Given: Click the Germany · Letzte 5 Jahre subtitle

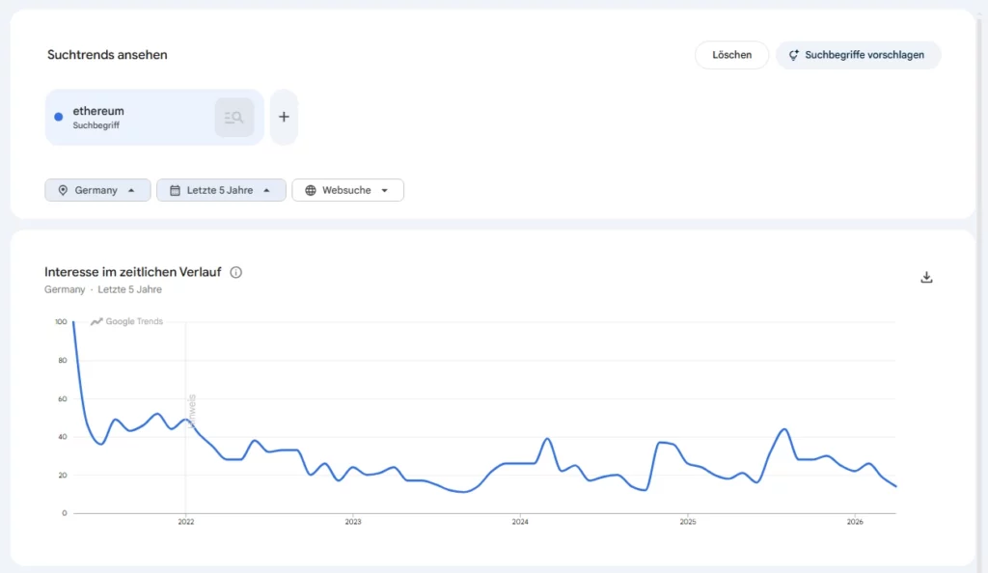Looking at the screenshot, I should (102, 289).
